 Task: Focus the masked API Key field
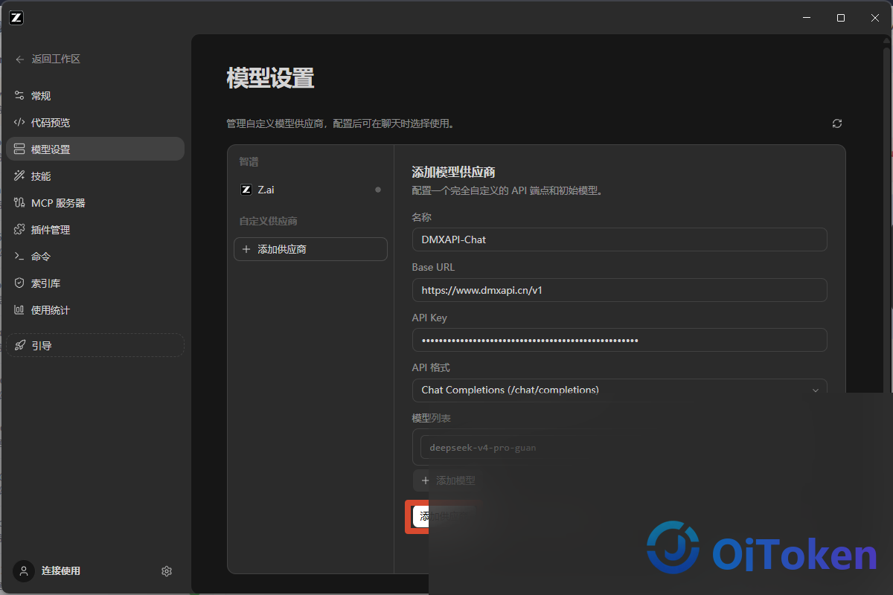click(x=619, y=340)
